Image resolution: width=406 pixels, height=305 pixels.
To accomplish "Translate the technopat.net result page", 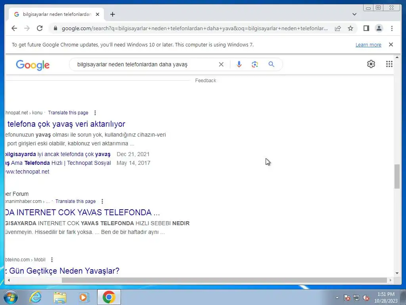I will (68, 113).
